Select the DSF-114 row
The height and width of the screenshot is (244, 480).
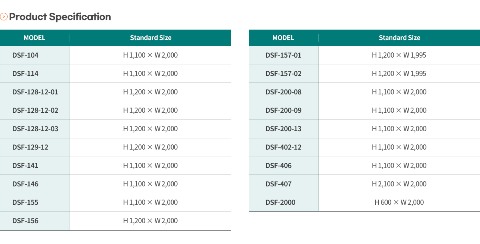pos(116,74)
